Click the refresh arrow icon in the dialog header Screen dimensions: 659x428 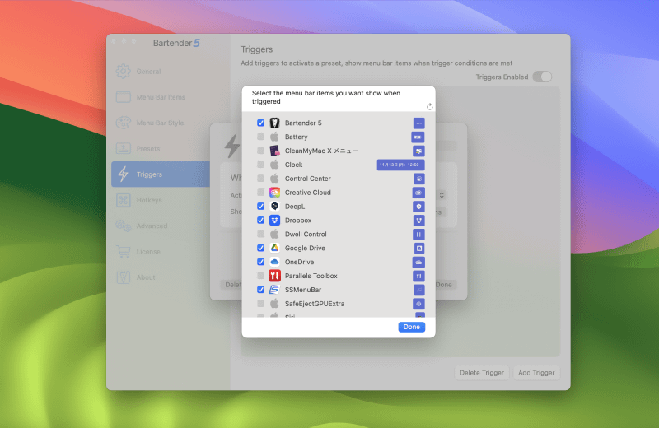(x=429, y=107)
